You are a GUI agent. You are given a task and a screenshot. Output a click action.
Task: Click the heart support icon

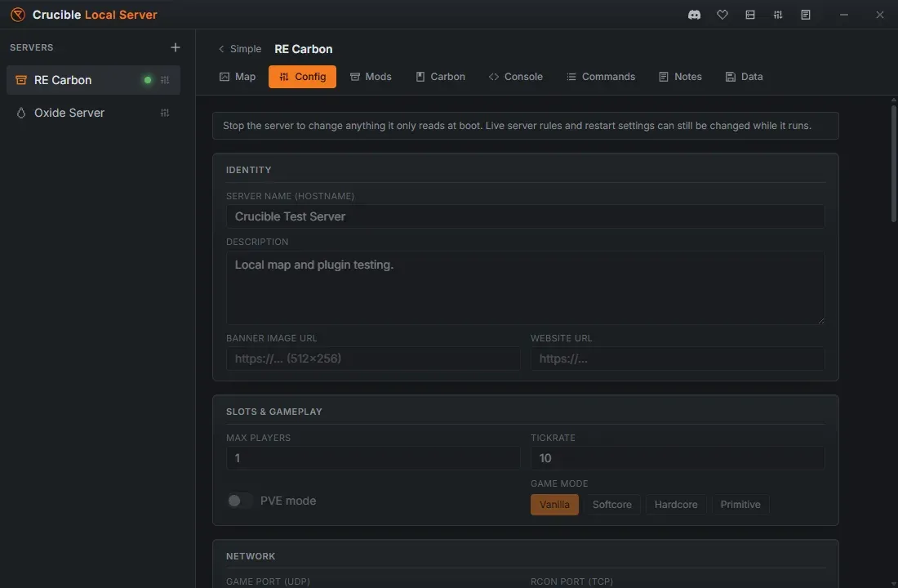722,15
